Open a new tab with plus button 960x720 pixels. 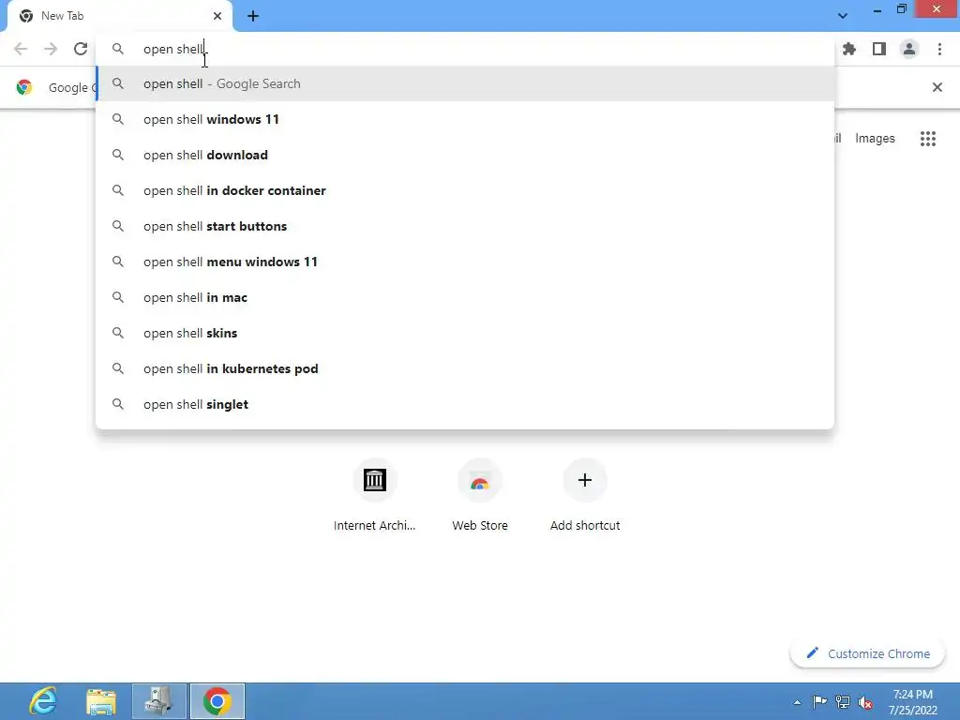[253, 16]
